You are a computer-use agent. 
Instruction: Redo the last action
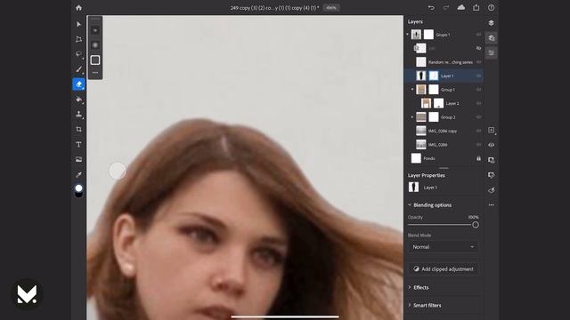446,8
